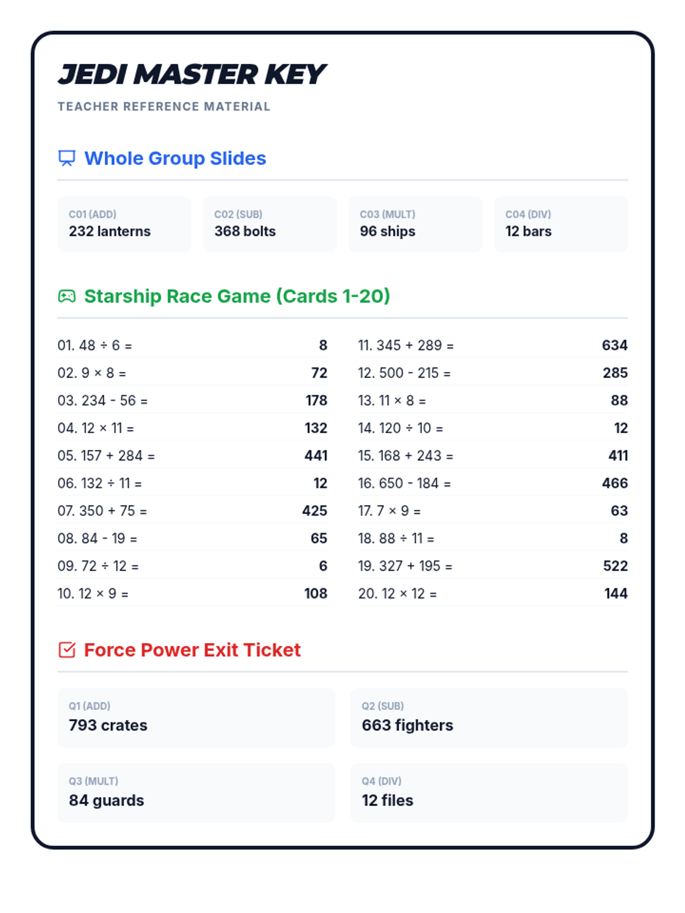The width and height of the screenshot is (685, 913).
Task: Click the presentation screen icon beside Whole Group Slides
Action: [x=67, y=158]
